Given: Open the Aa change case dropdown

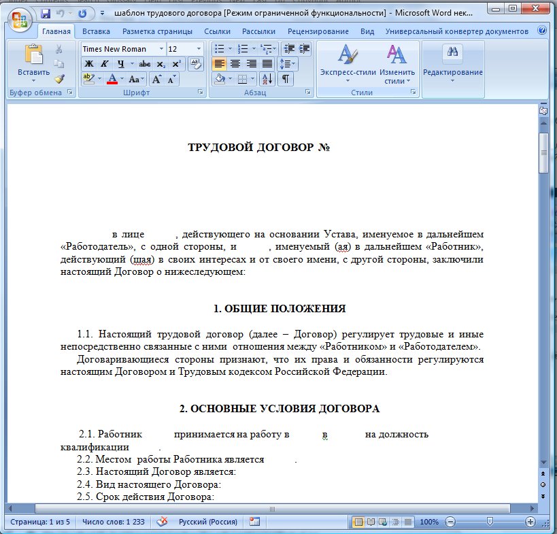Looking at the screenshot, I should coord(137,79).
